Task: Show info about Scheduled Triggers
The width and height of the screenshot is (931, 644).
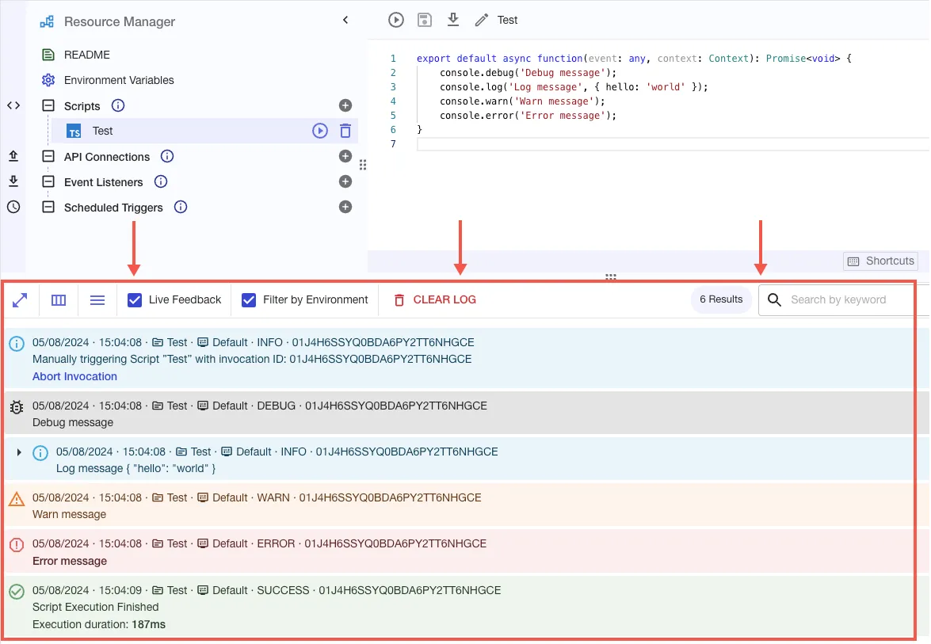Action: click(181, 208)
